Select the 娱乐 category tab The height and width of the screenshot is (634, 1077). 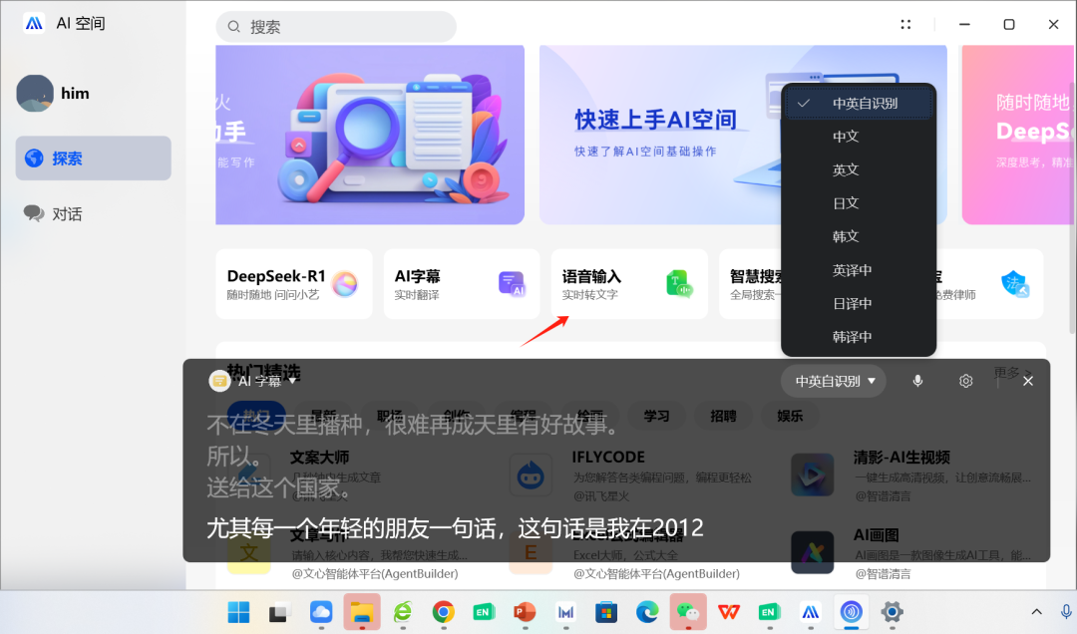[x=790, y=416]
